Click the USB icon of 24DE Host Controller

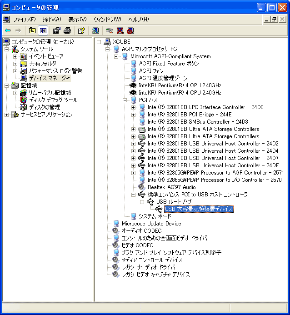(x=141, y=165)
